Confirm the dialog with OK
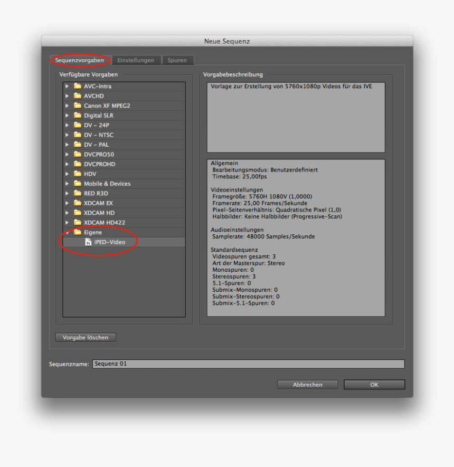 click(x=374, y=384)
